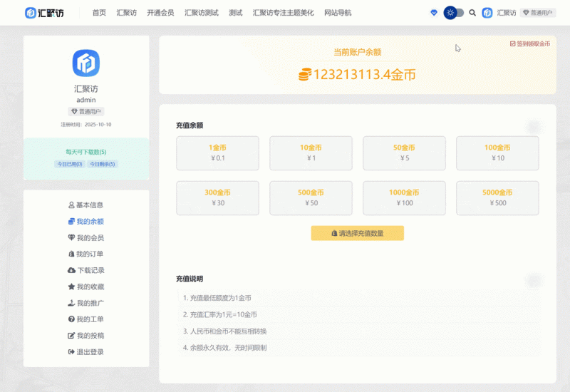570x392 pixels.
Task: Click the 每天可下载数(5) label
Action: 86,152
